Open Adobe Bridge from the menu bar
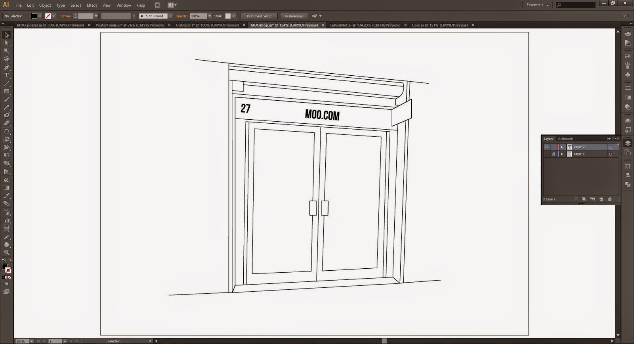The width and height of the screenshot is (634, 344). pos(158,5)
